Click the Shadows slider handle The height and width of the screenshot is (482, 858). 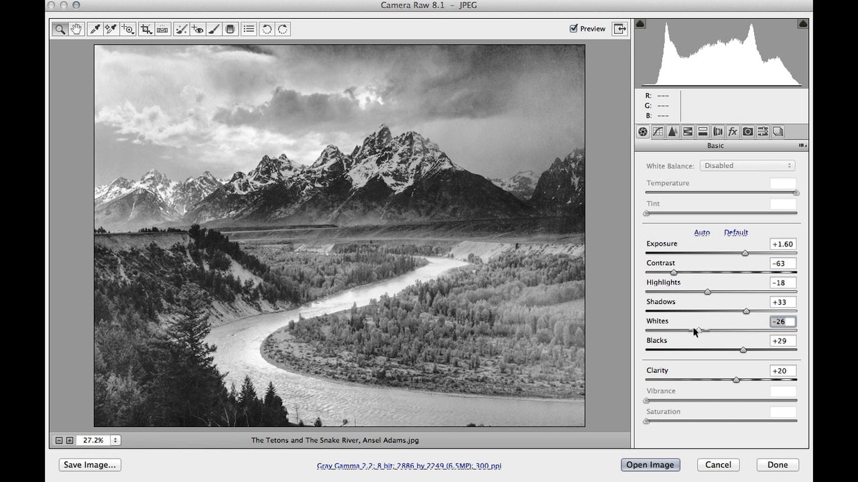[x=746, y=311]
